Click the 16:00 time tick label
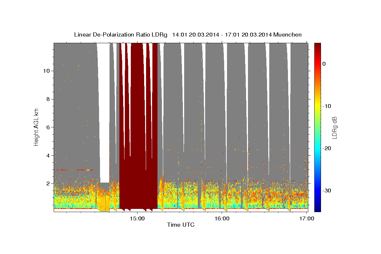This screenshot has height=254, width=381. pyautogui.click(x=222, y=218)
